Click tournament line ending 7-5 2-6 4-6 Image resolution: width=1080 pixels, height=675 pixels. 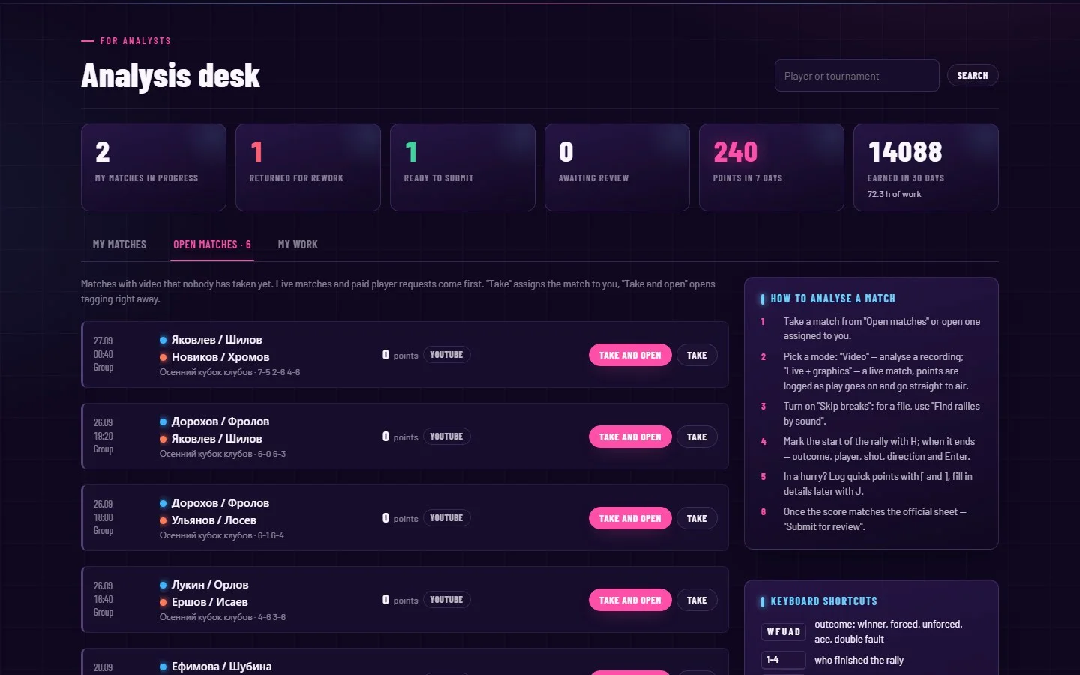(229, 372)
